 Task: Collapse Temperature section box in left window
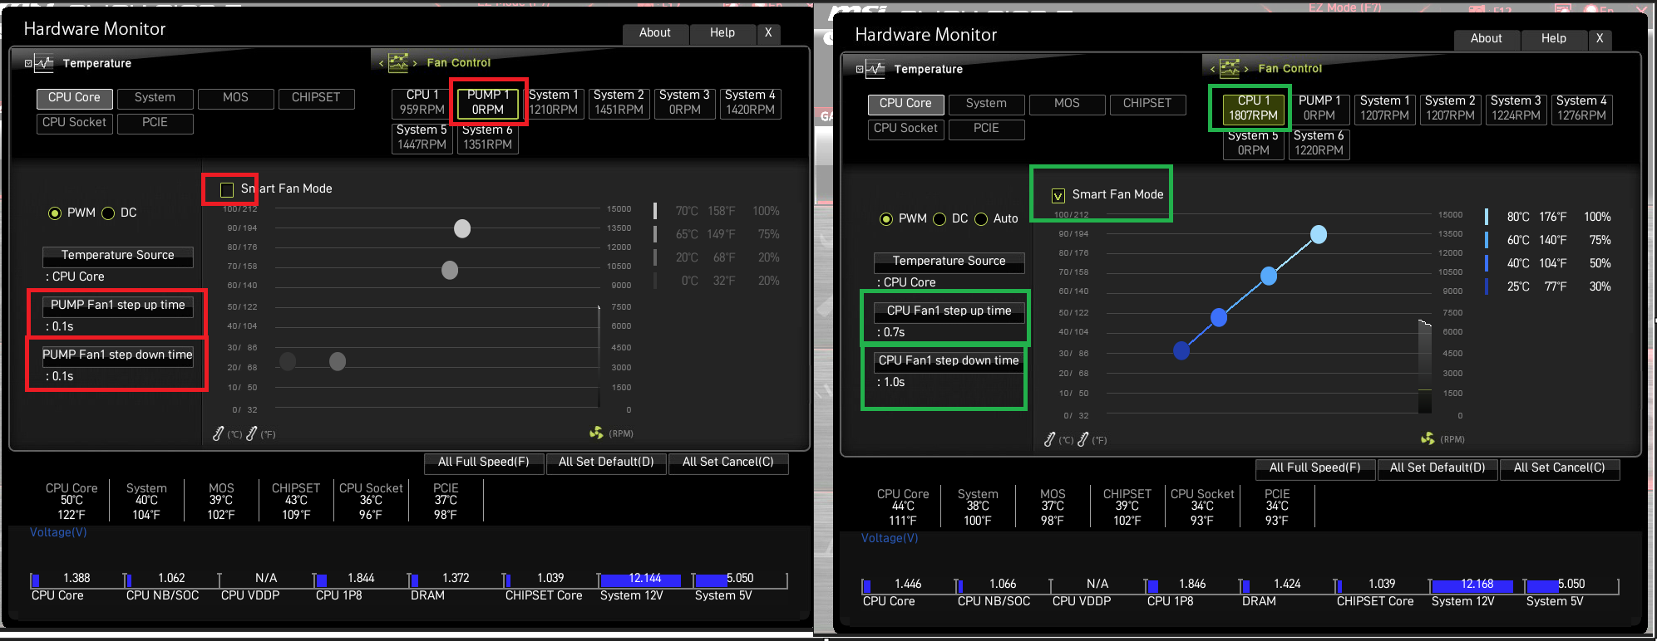(x=28, y=63)
